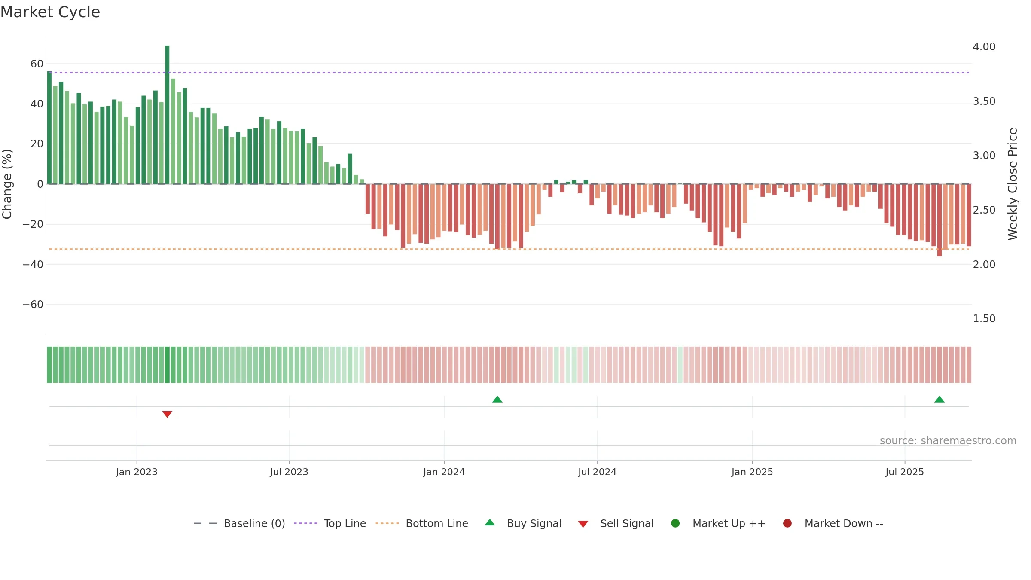Click the first dark green bar at chart start
This screenshot has width=1031, height=580.
[x=49, y=128]
